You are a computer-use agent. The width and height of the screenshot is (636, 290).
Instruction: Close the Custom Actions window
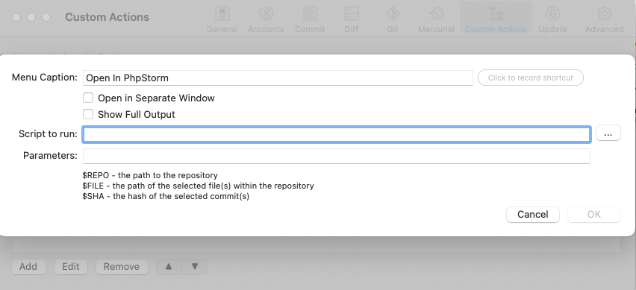[x=16, y=17]
